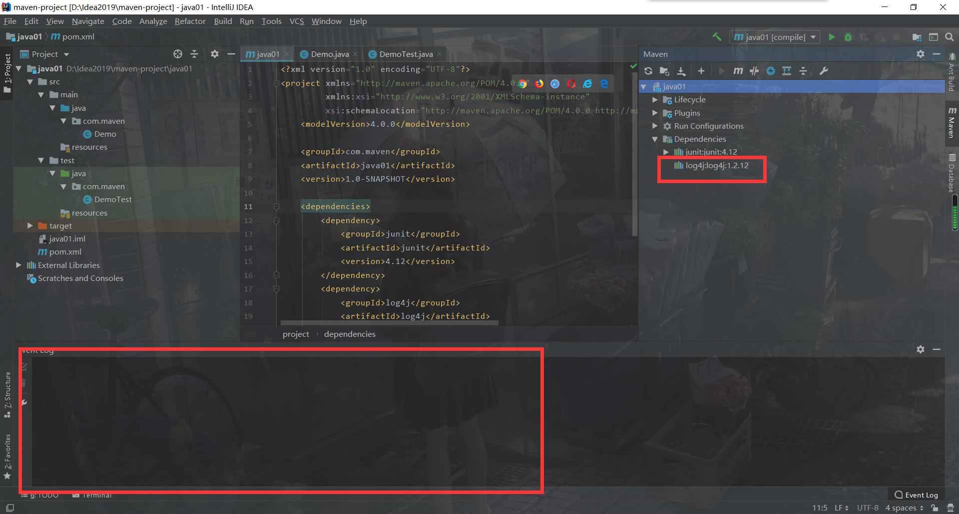Start debugging with the green bug icon
This screenshot has width=959, height=514.
click(x=848, y=37)
